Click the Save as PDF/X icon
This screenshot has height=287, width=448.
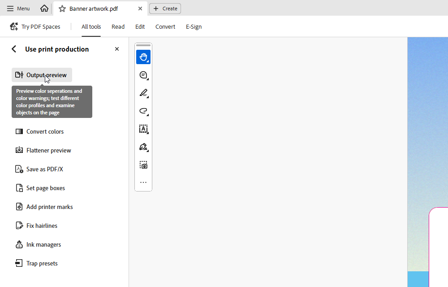19,169
